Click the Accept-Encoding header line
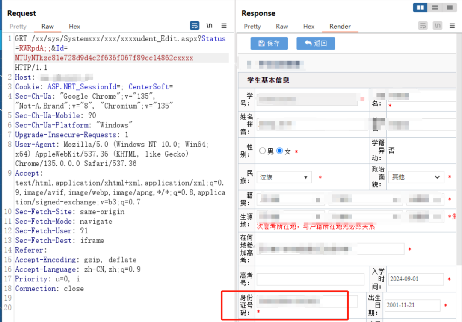462x322 pixels. 76,260
